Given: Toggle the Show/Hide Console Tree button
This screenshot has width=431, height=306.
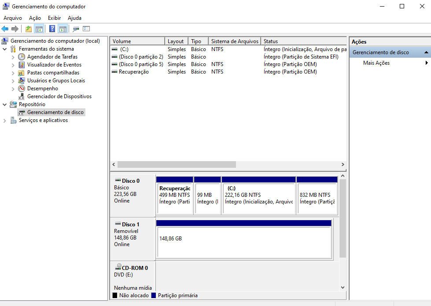Looking at the screenshot, I should [x=39, y=29].
